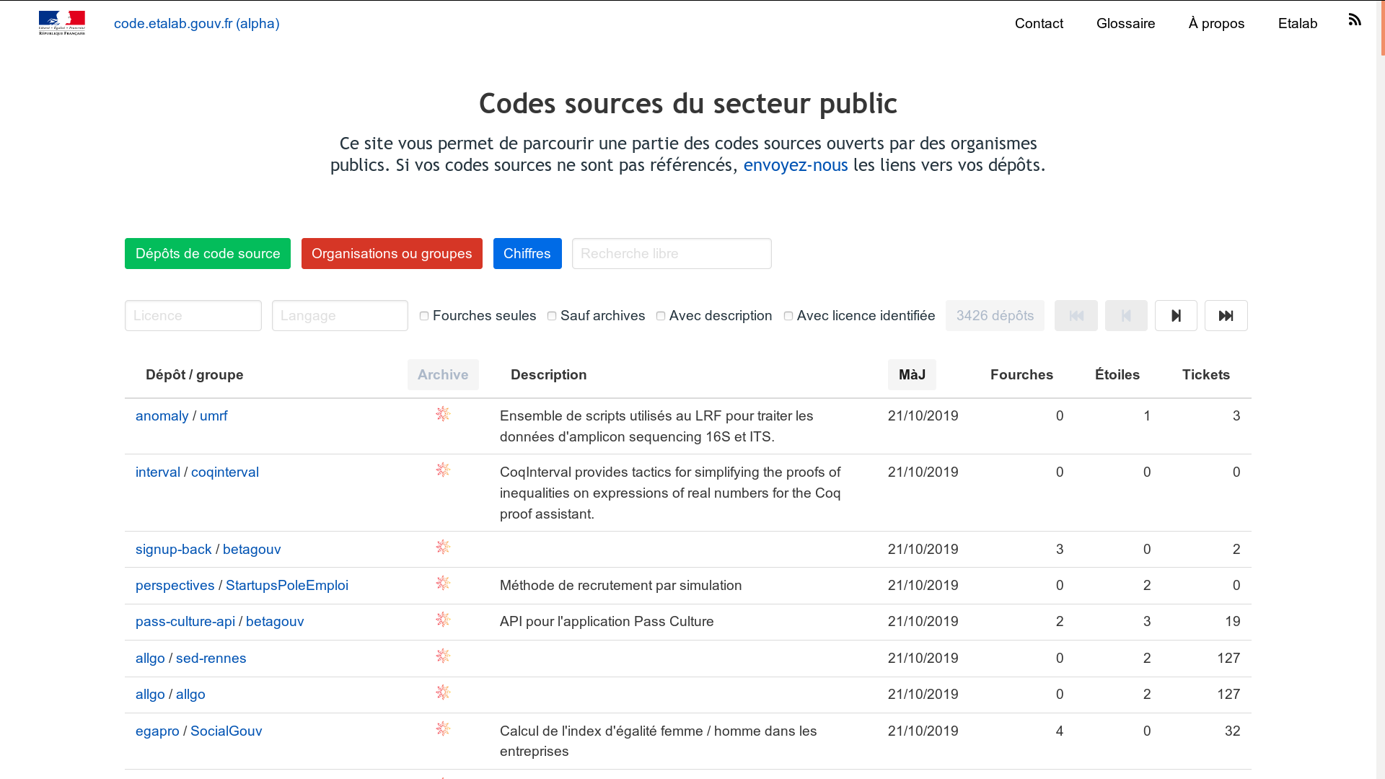This screenshot has width=1385, height=779.
Task: Go to next page of results
Action: tap(1176, 316)
